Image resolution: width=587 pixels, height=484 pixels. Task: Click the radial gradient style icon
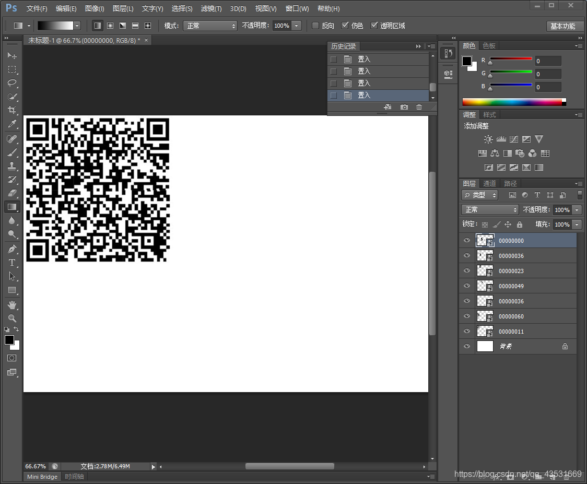click(110, 26)
